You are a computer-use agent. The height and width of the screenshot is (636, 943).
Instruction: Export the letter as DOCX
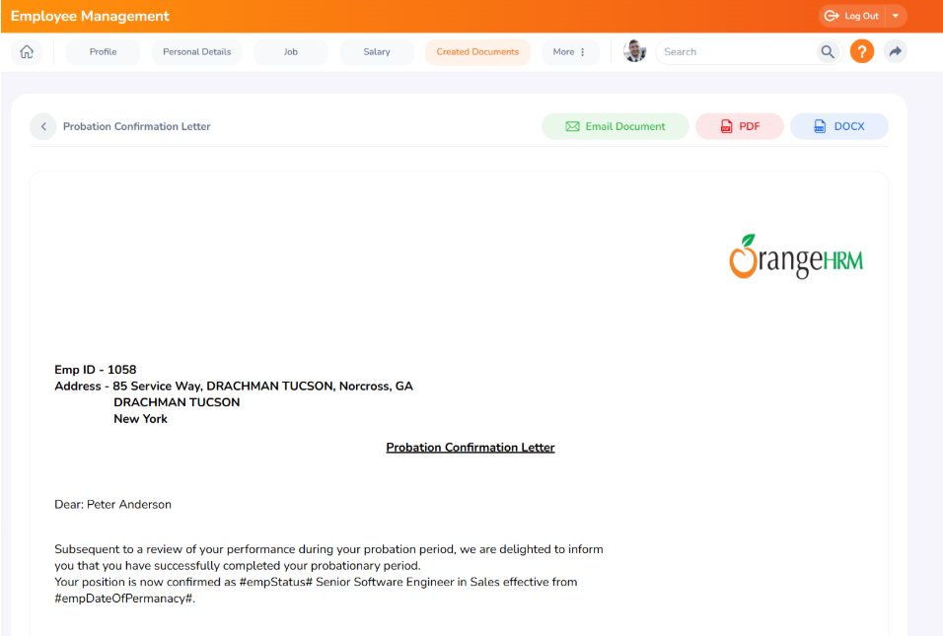tap(838, 126)
